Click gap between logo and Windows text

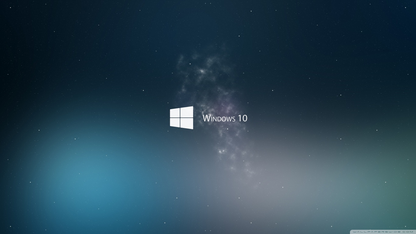198,118
